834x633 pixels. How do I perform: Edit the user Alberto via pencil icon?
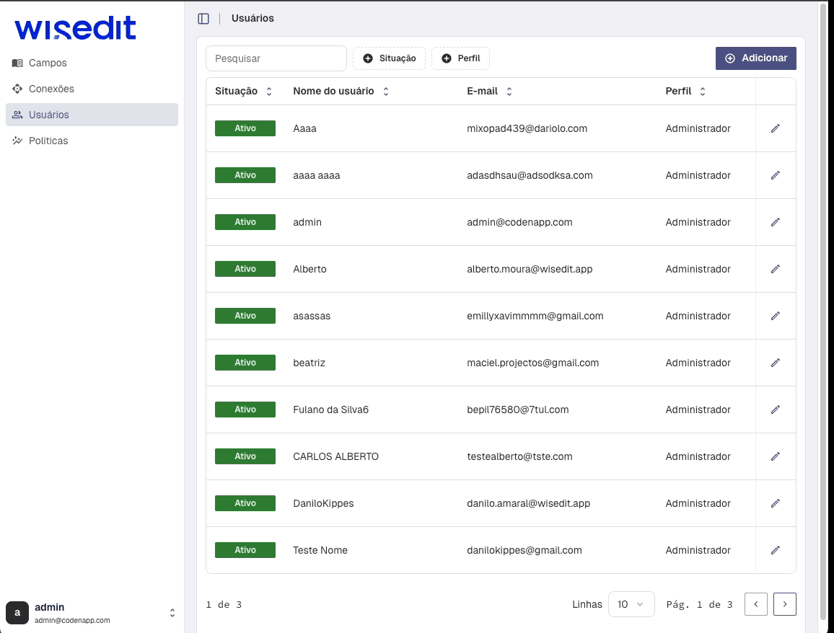coord(776,269)
